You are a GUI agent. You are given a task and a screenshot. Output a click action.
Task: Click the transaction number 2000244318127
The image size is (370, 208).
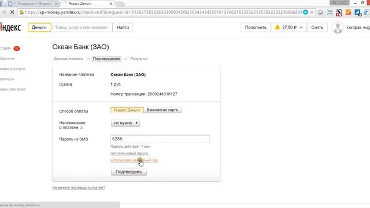[x=162, y=94]
